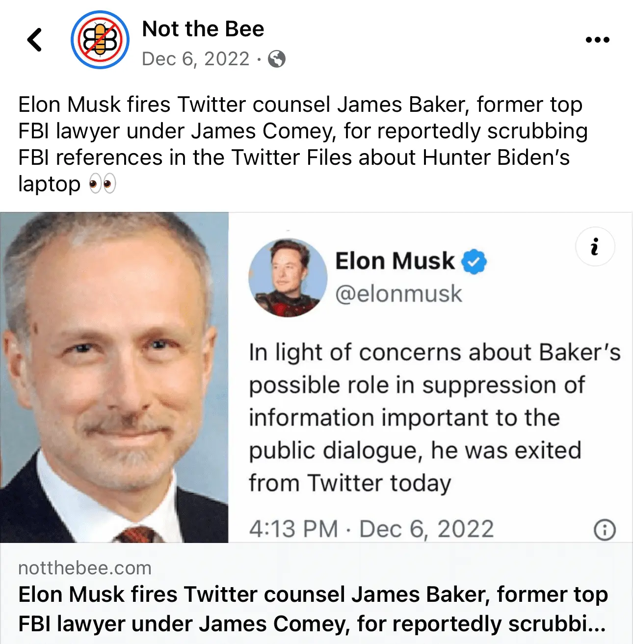Tap the post caption about James Baker

(302, 131)
